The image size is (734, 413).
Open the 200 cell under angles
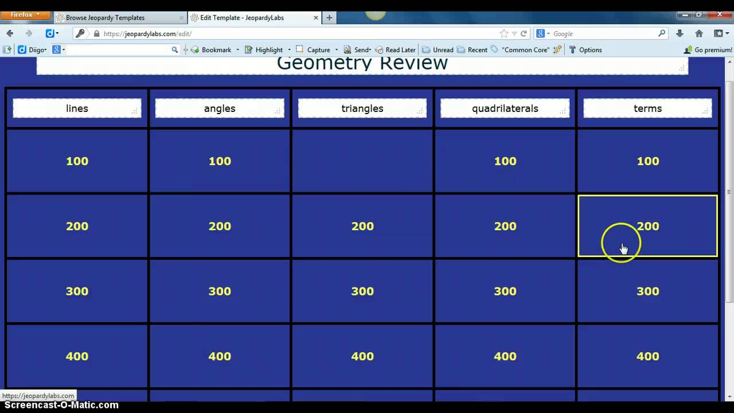click(220, 226)
